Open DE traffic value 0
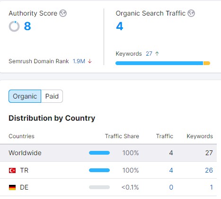 click(171, 187)
